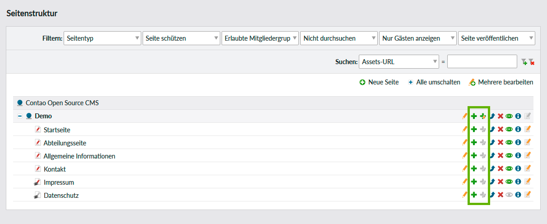Click Alle umschalten to toggle all nodes
Screen dimensions: 547x224
[x=434, y=82]
